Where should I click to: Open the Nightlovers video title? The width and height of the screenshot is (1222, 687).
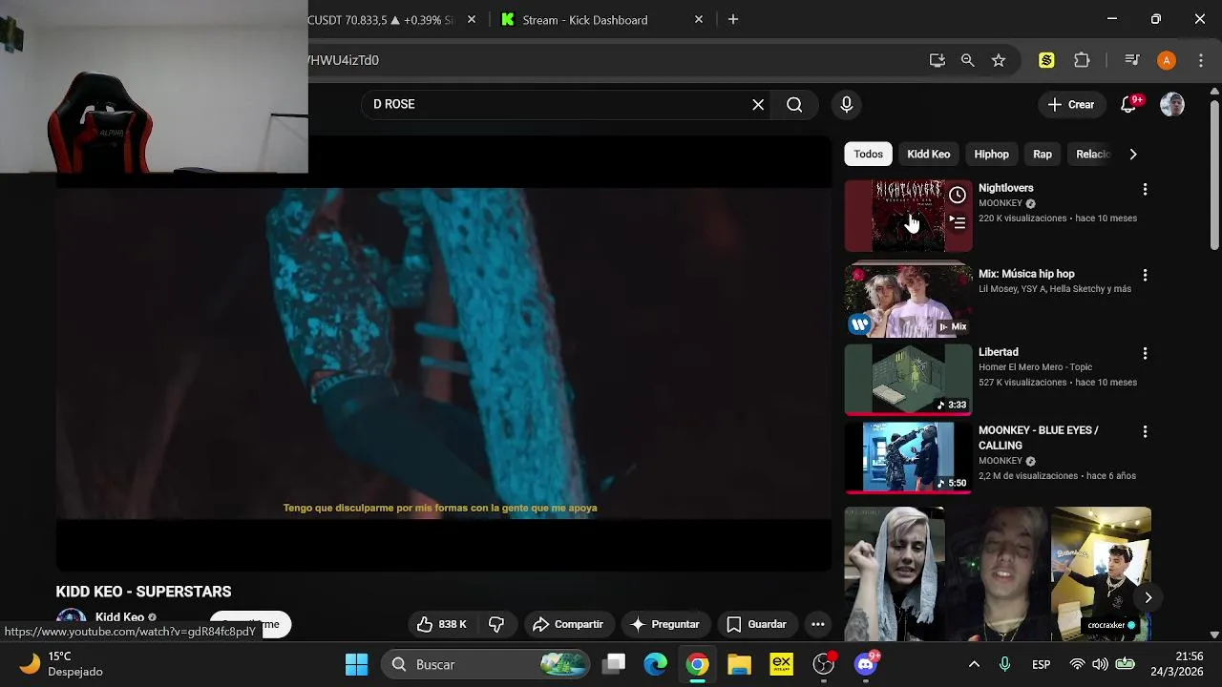(1006, 188)
